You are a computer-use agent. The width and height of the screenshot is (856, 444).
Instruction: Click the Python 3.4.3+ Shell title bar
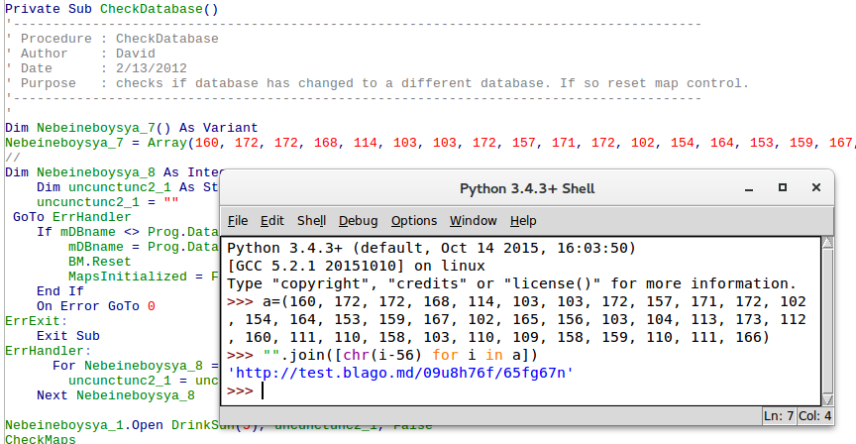point(526,188)
